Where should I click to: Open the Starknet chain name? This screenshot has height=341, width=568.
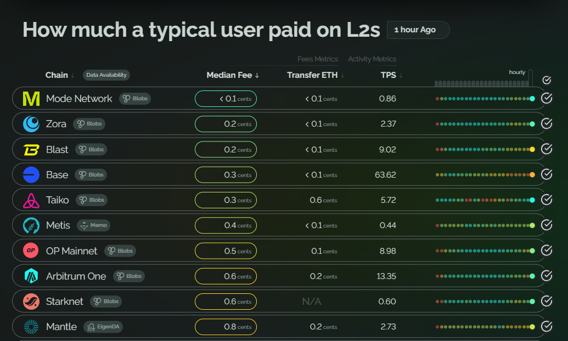point(64,301)
